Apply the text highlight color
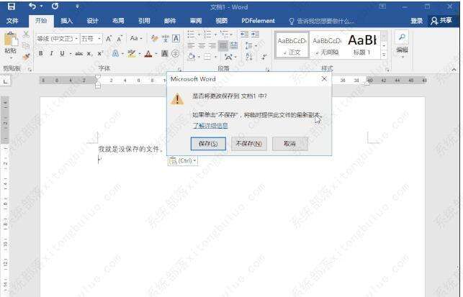This screenshot has width=463, height=297. pos(131,53)
